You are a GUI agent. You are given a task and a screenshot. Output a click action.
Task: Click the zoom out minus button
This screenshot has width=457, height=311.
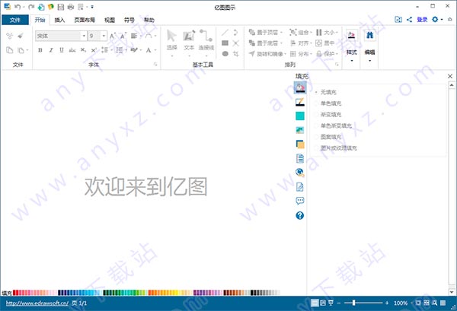339,303
